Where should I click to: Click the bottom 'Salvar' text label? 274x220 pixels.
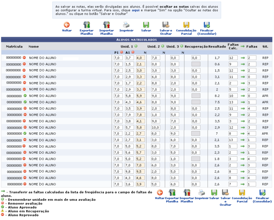(214, 198)
